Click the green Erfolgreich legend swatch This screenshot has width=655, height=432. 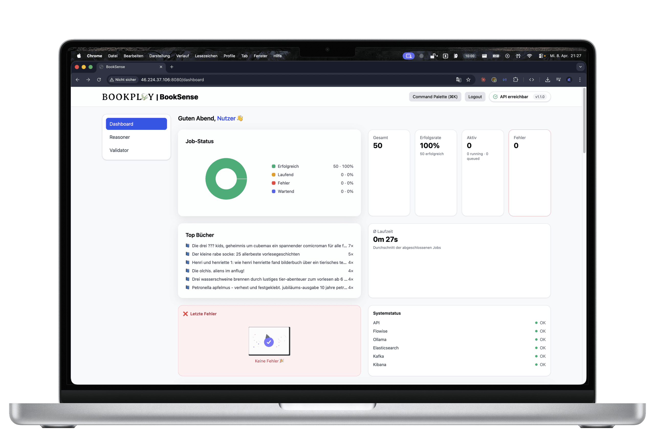(274, 166)
